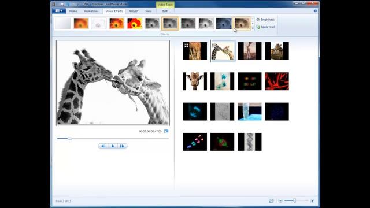Select the blue handprints clip
This screenshot has height=208, width=370.
tap(222, 81)
